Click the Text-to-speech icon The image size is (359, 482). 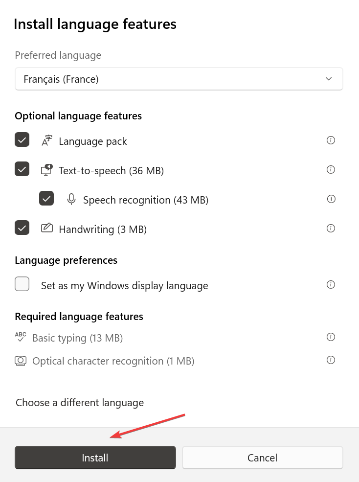[x=46, y=169]
